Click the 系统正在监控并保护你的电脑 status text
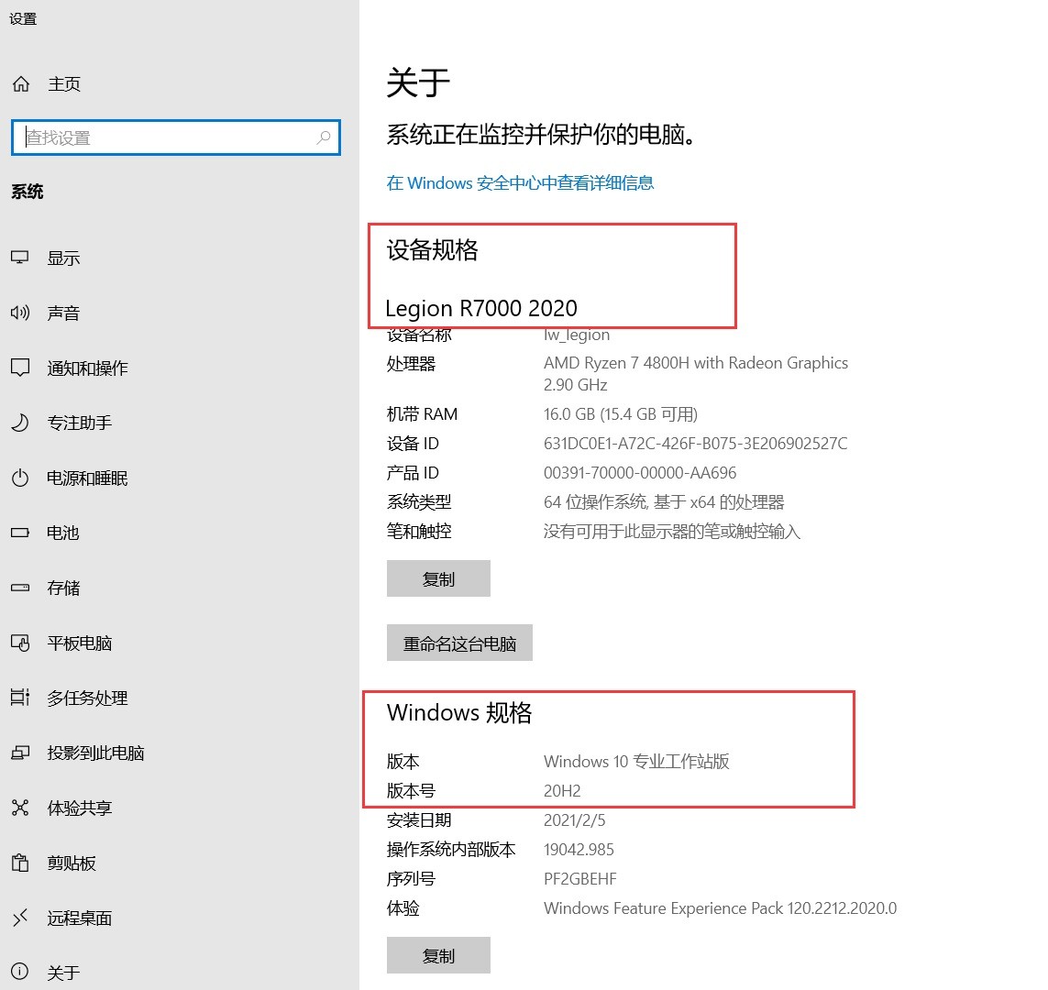The image size is (1048, 990). pos(541,135)
